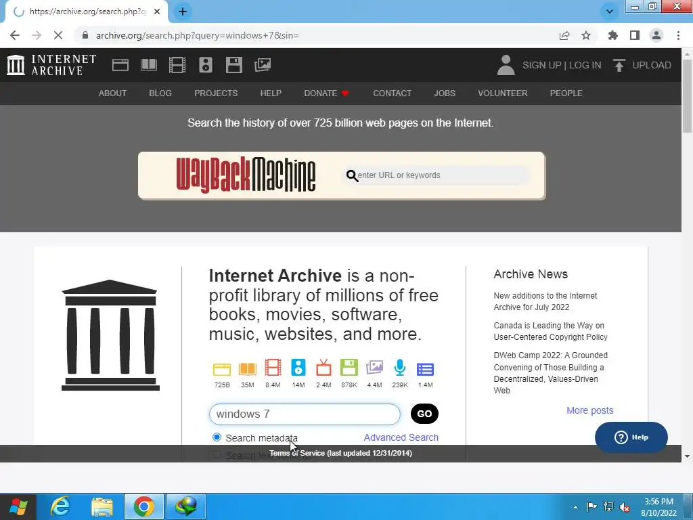The height and width of the screenshot is (520, 693).
Task: Open the PEOPLE menu item
Action: [566, 93]
